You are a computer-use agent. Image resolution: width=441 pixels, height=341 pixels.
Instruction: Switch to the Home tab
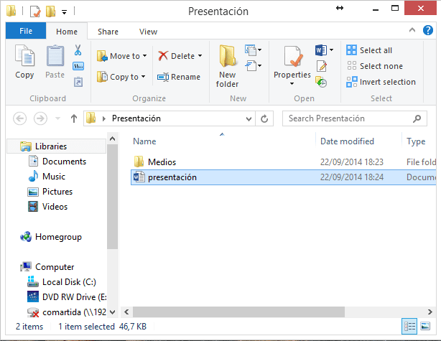point(67,31)
